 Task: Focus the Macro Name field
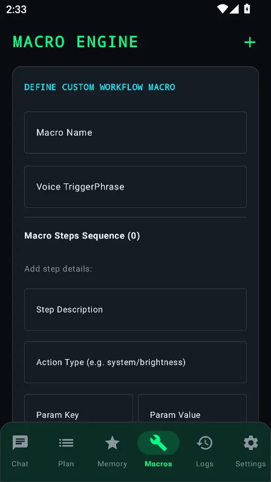[135, 133]
